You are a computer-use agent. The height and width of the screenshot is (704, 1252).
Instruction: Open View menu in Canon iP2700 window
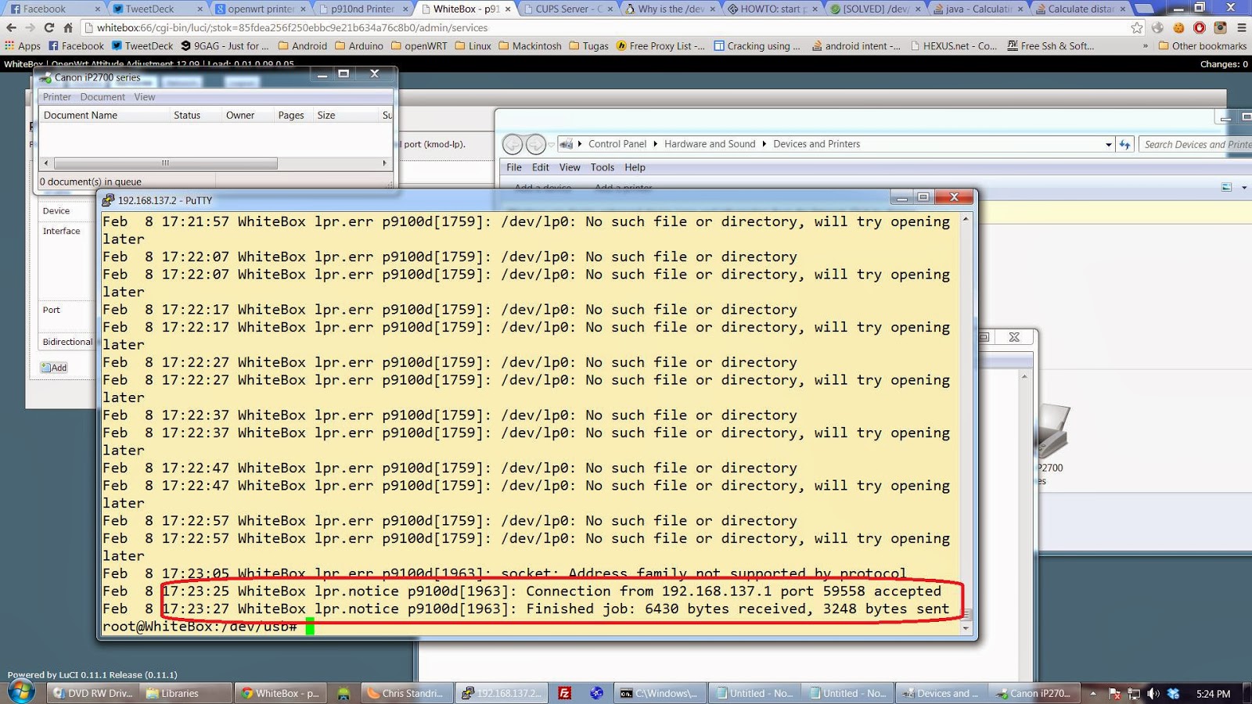point(145,97)
